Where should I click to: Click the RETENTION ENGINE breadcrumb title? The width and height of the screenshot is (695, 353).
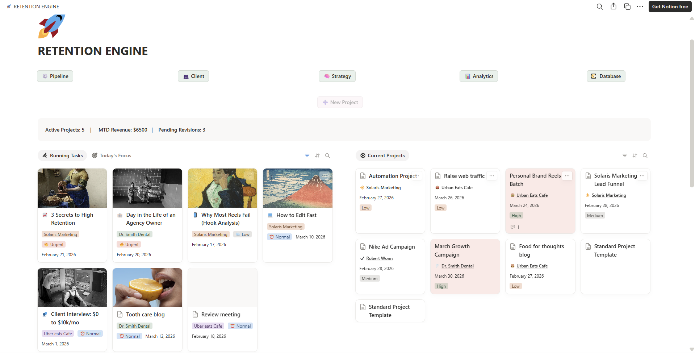(36, 7)
